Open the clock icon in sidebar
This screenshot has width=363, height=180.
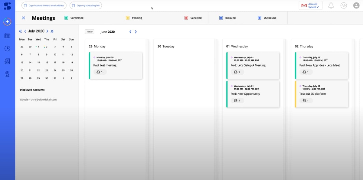7,48
